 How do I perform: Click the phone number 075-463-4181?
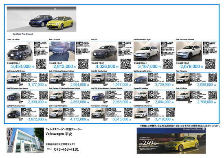tap(66, 149)
